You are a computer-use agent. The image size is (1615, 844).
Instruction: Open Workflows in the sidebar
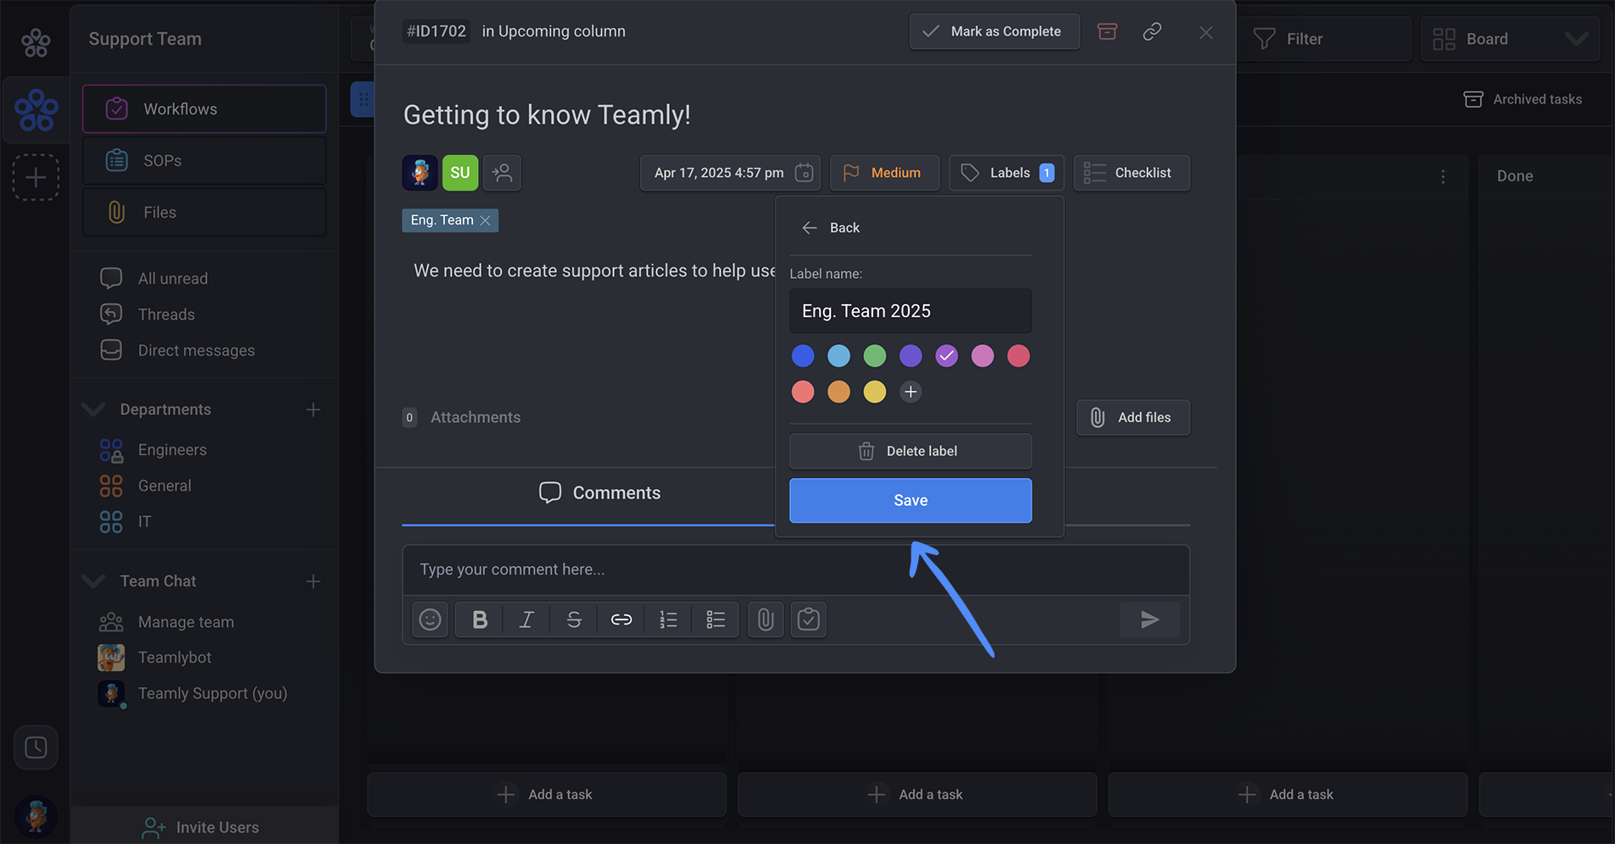click(x=204, y=109)
